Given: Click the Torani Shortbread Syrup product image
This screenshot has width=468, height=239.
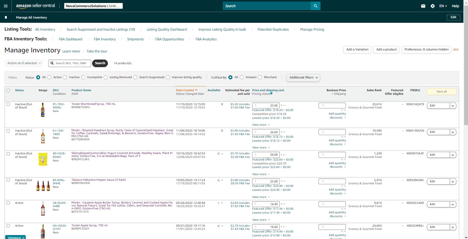Looking at the screenshot, I should click(x=43, y=110).
